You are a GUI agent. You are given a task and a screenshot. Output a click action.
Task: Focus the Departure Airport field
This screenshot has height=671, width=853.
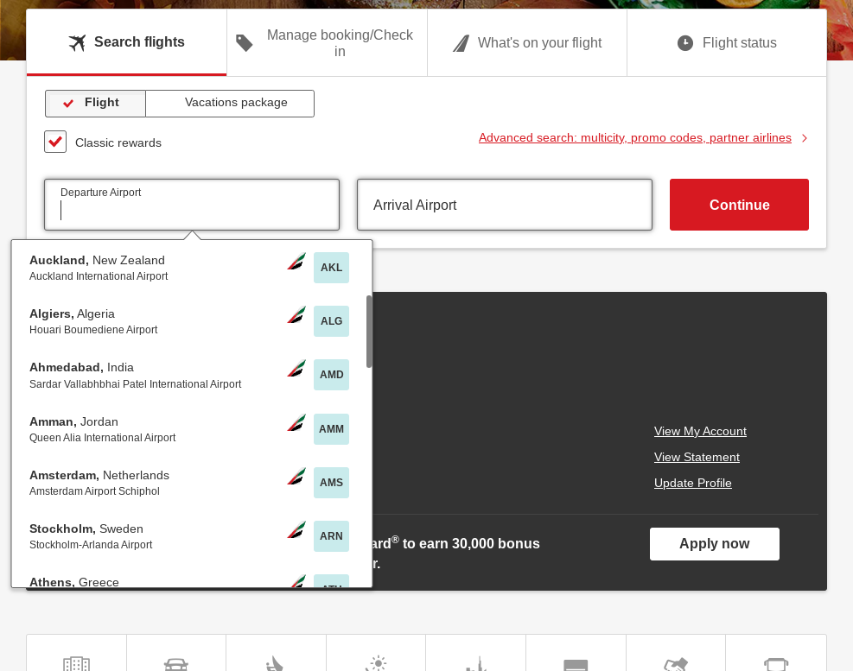click(192, 205)
